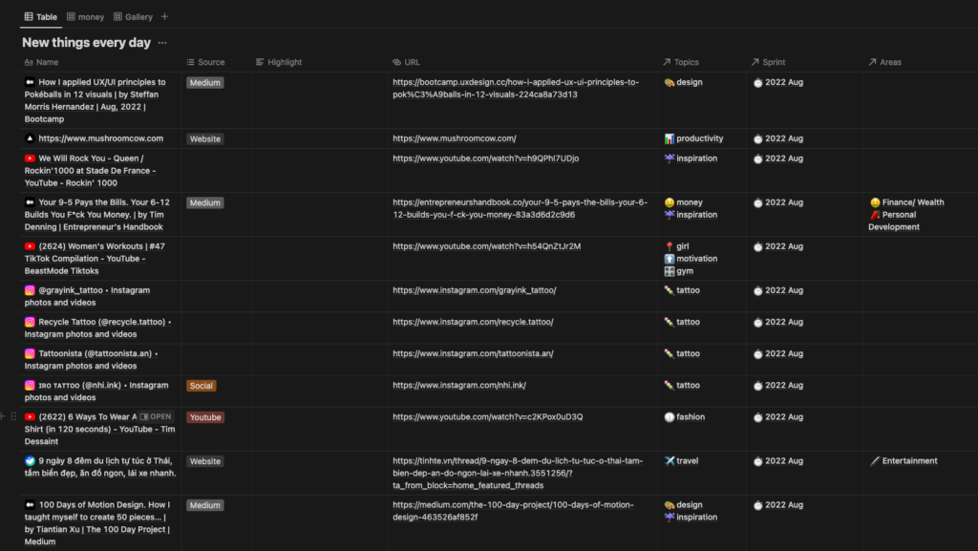The width and height of the screenshot is (978, 551).
Task: Click the YouTube icon on We Will Rock You
Action: pos(30,159)
